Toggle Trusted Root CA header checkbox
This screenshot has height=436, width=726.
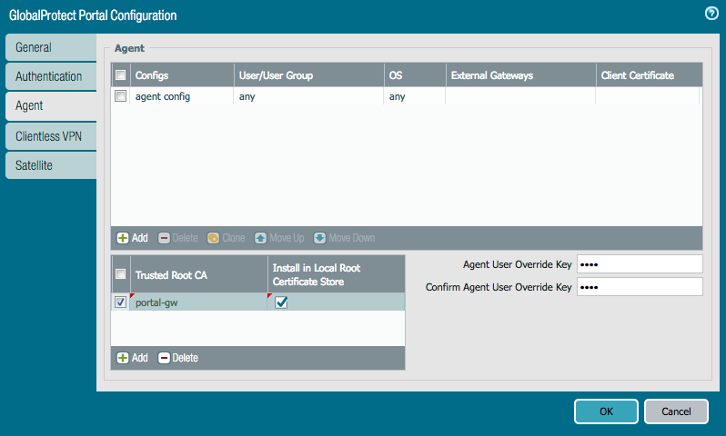[x=120, y=273]
